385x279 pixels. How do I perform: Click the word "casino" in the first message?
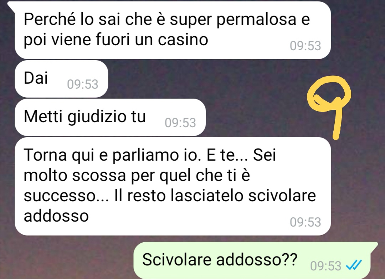coord(183,40)
